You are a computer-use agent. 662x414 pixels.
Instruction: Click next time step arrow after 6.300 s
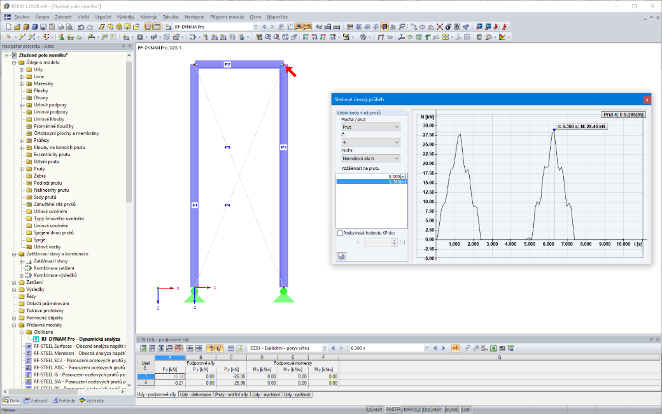443,348
